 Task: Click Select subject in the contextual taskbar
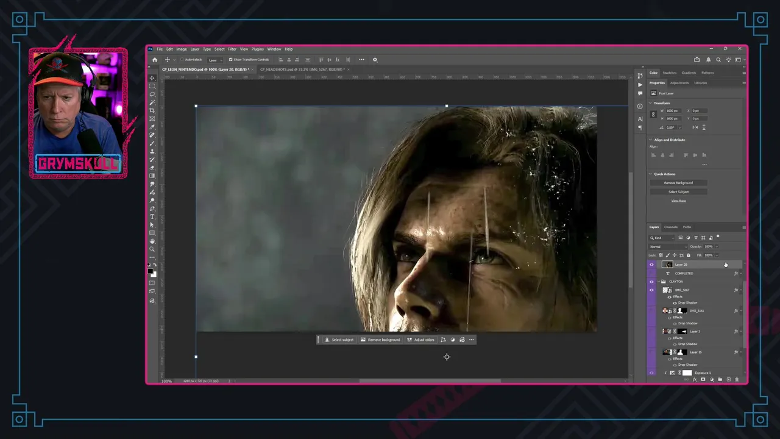(x=339, y=340)
